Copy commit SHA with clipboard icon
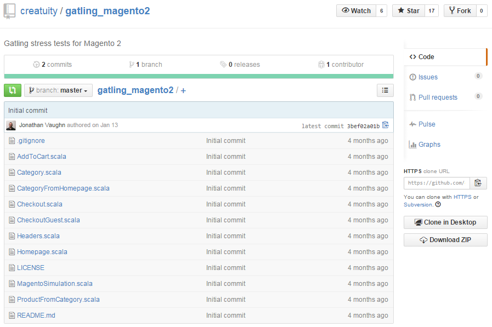This screenshot has width=492, height=327. pyautogui.click(x=386, y=125)
